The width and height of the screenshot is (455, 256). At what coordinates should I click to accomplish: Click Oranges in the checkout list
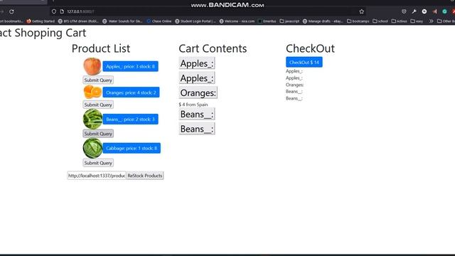coord(294,85)
